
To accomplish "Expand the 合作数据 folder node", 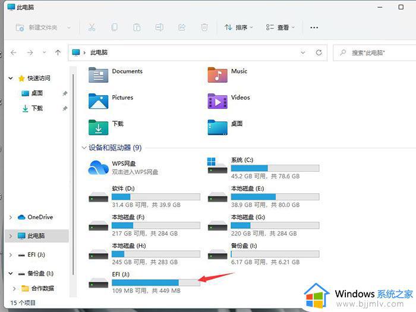I will pos(14,288).
